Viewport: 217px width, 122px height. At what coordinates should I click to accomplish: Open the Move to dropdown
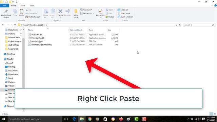[46, 14]
